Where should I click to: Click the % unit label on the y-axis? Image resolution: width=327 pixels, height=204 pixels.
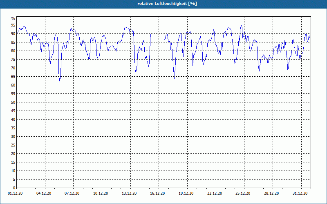click(x=13, y=18)
